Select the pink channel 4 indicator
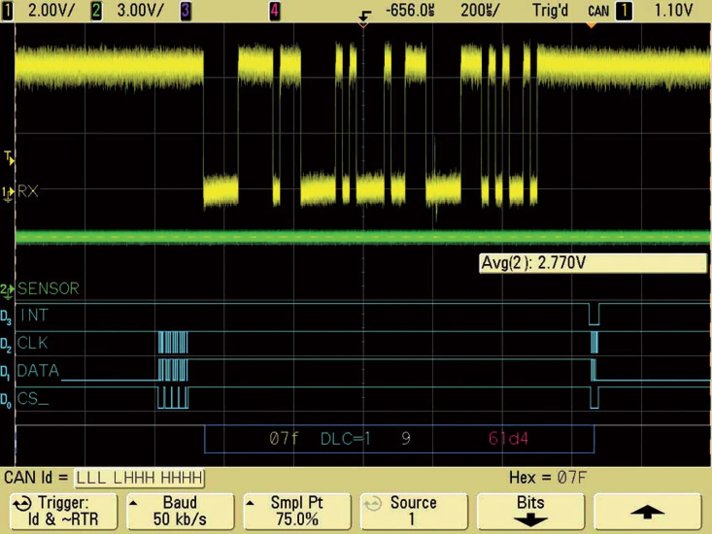 pos(274,11)
